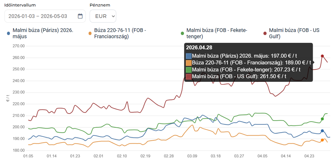This screenshot has height=161, width=333.
Task: Click the blue Malmi búza (Párizs) legend dot
Action: [x=8, y=33]
